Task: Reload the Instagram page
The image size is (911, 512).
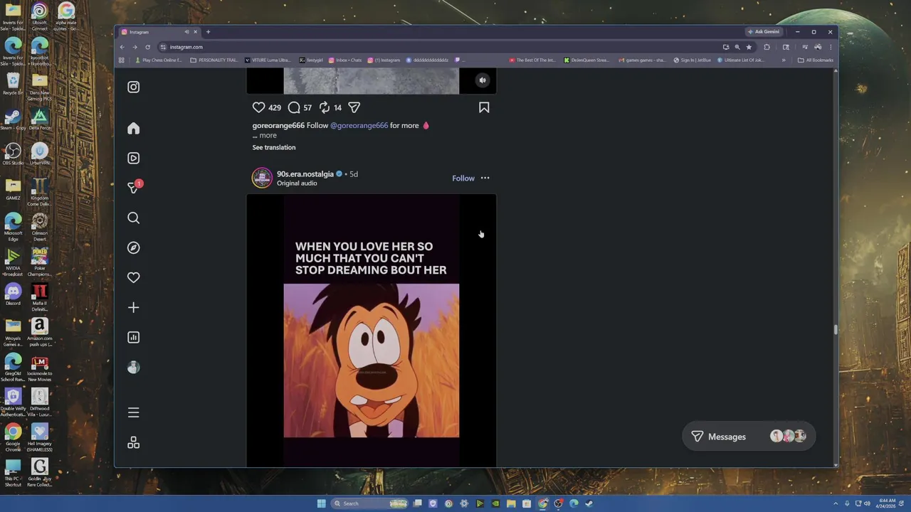Action: tap(147, 47)
